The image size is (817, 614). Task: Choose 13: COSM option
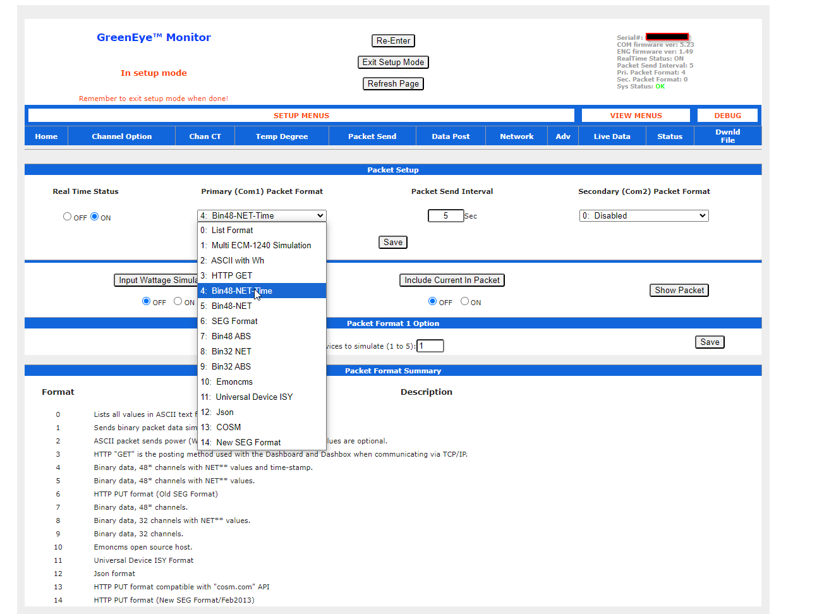point(262,428)
